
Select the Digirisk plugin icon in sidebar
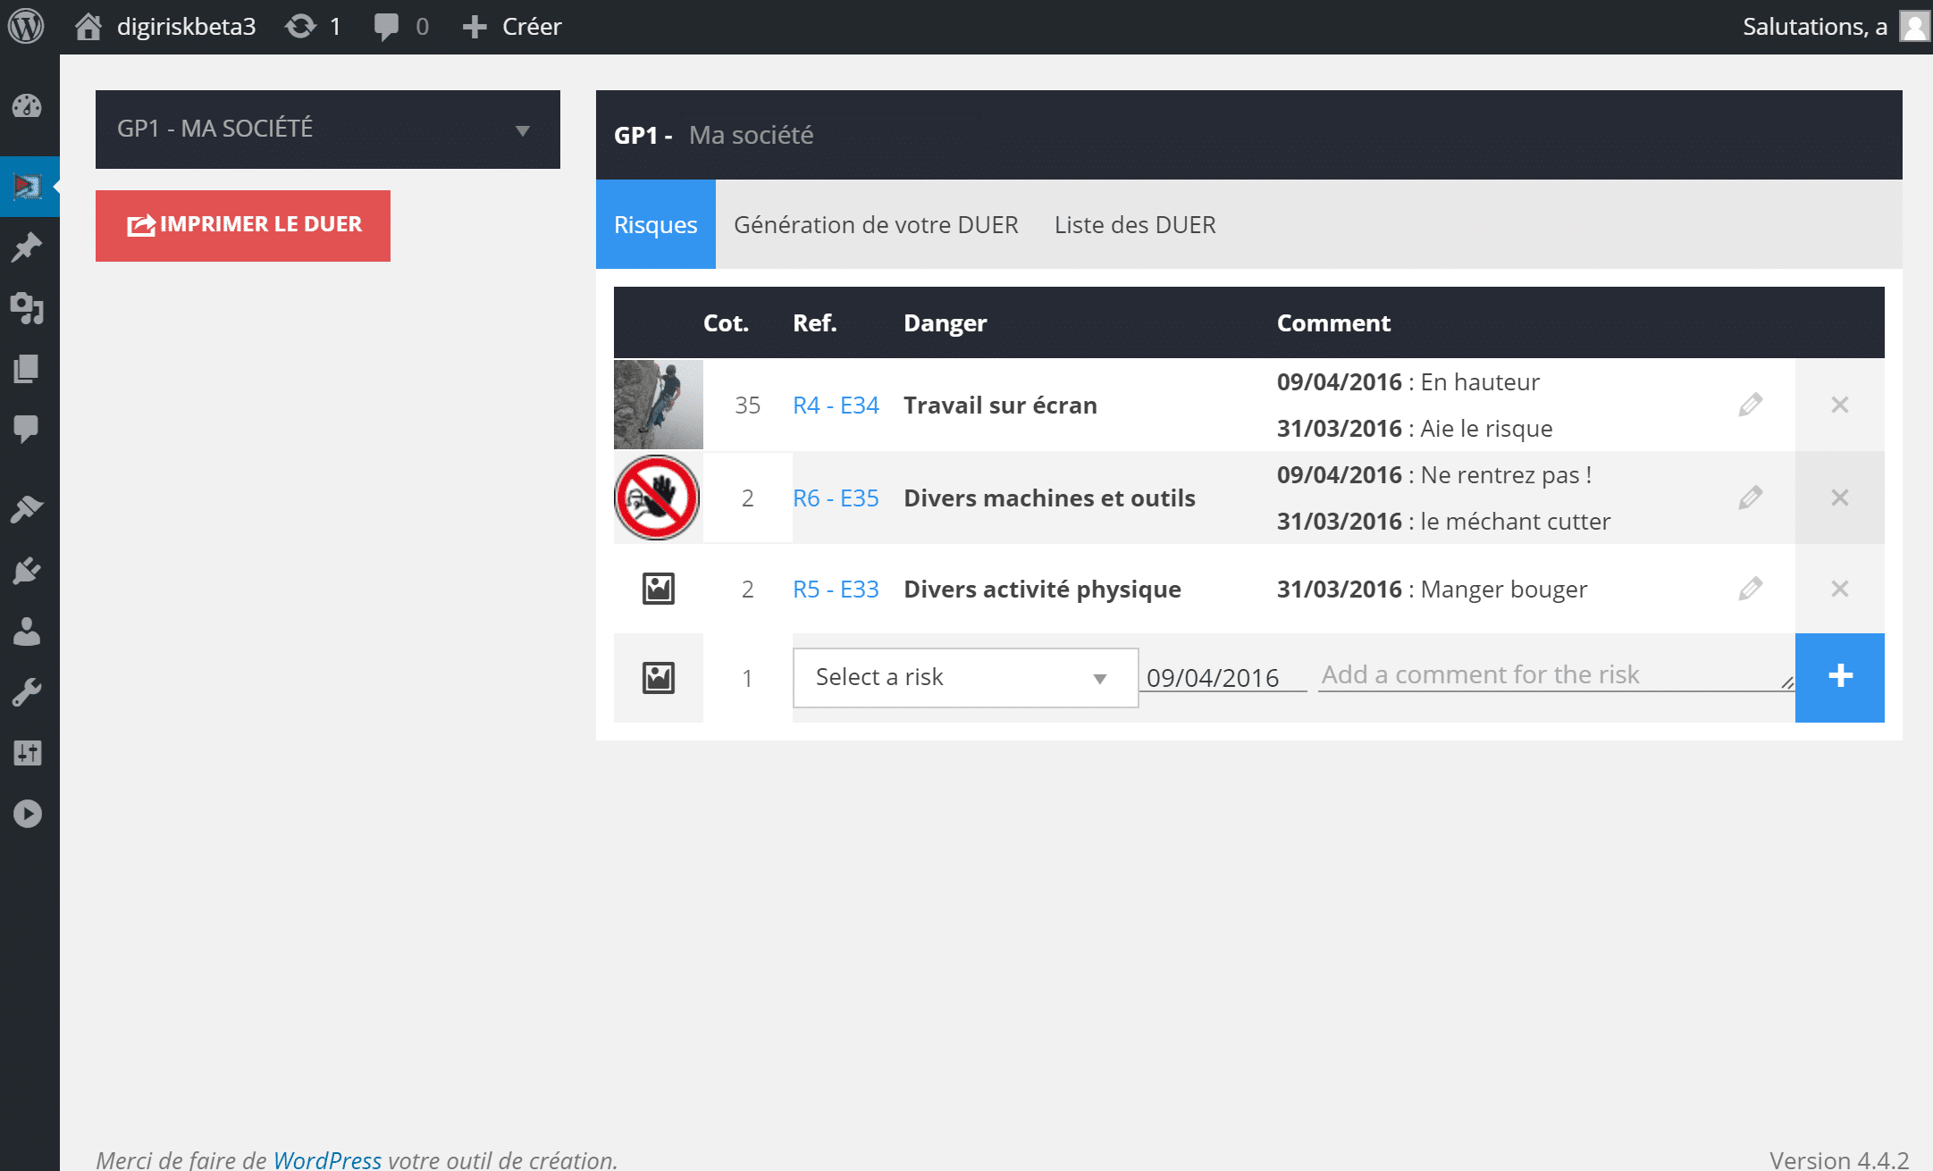coord(27,188)
